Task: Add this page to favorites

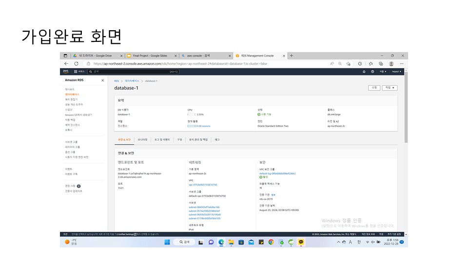Action: coord(348,63)
